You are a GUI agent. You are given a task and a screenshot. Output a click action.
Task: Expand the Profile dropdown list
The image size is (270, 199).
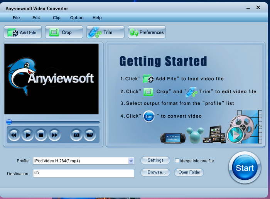(131, 161)
